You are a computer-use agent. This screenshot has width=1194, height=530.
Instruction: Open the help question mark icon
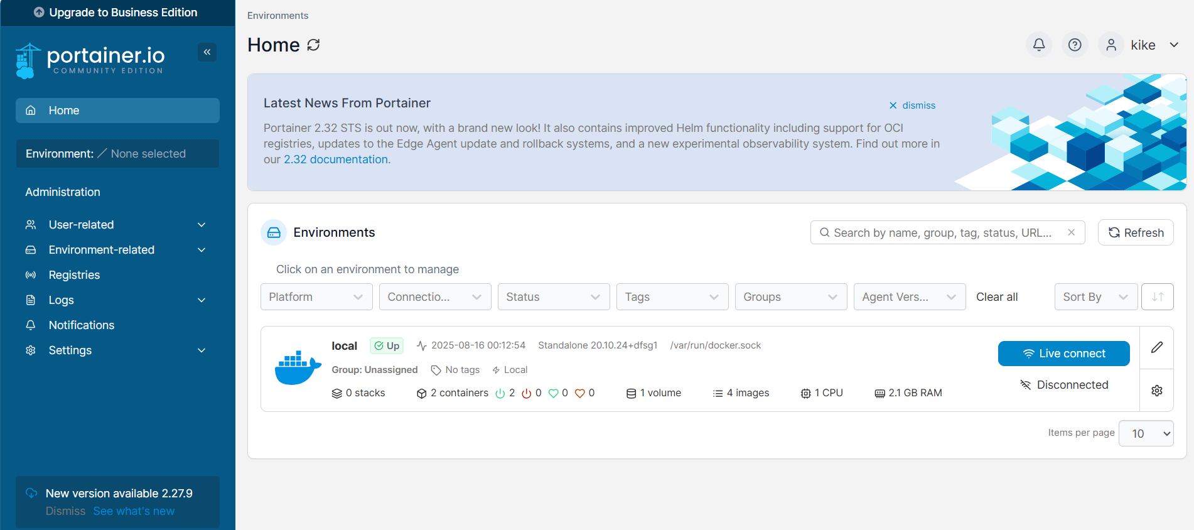click(x=1075, y=45)
